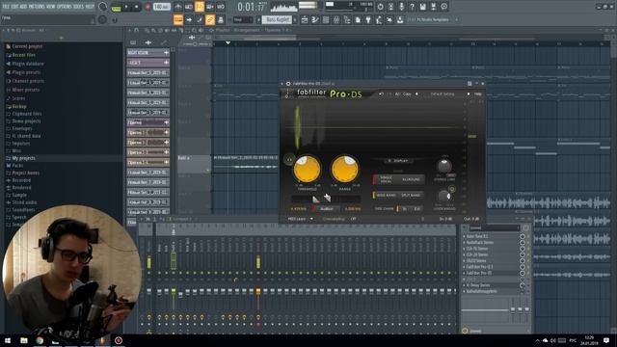Adjust the Pro-DS Range knob

click(345, 170)
